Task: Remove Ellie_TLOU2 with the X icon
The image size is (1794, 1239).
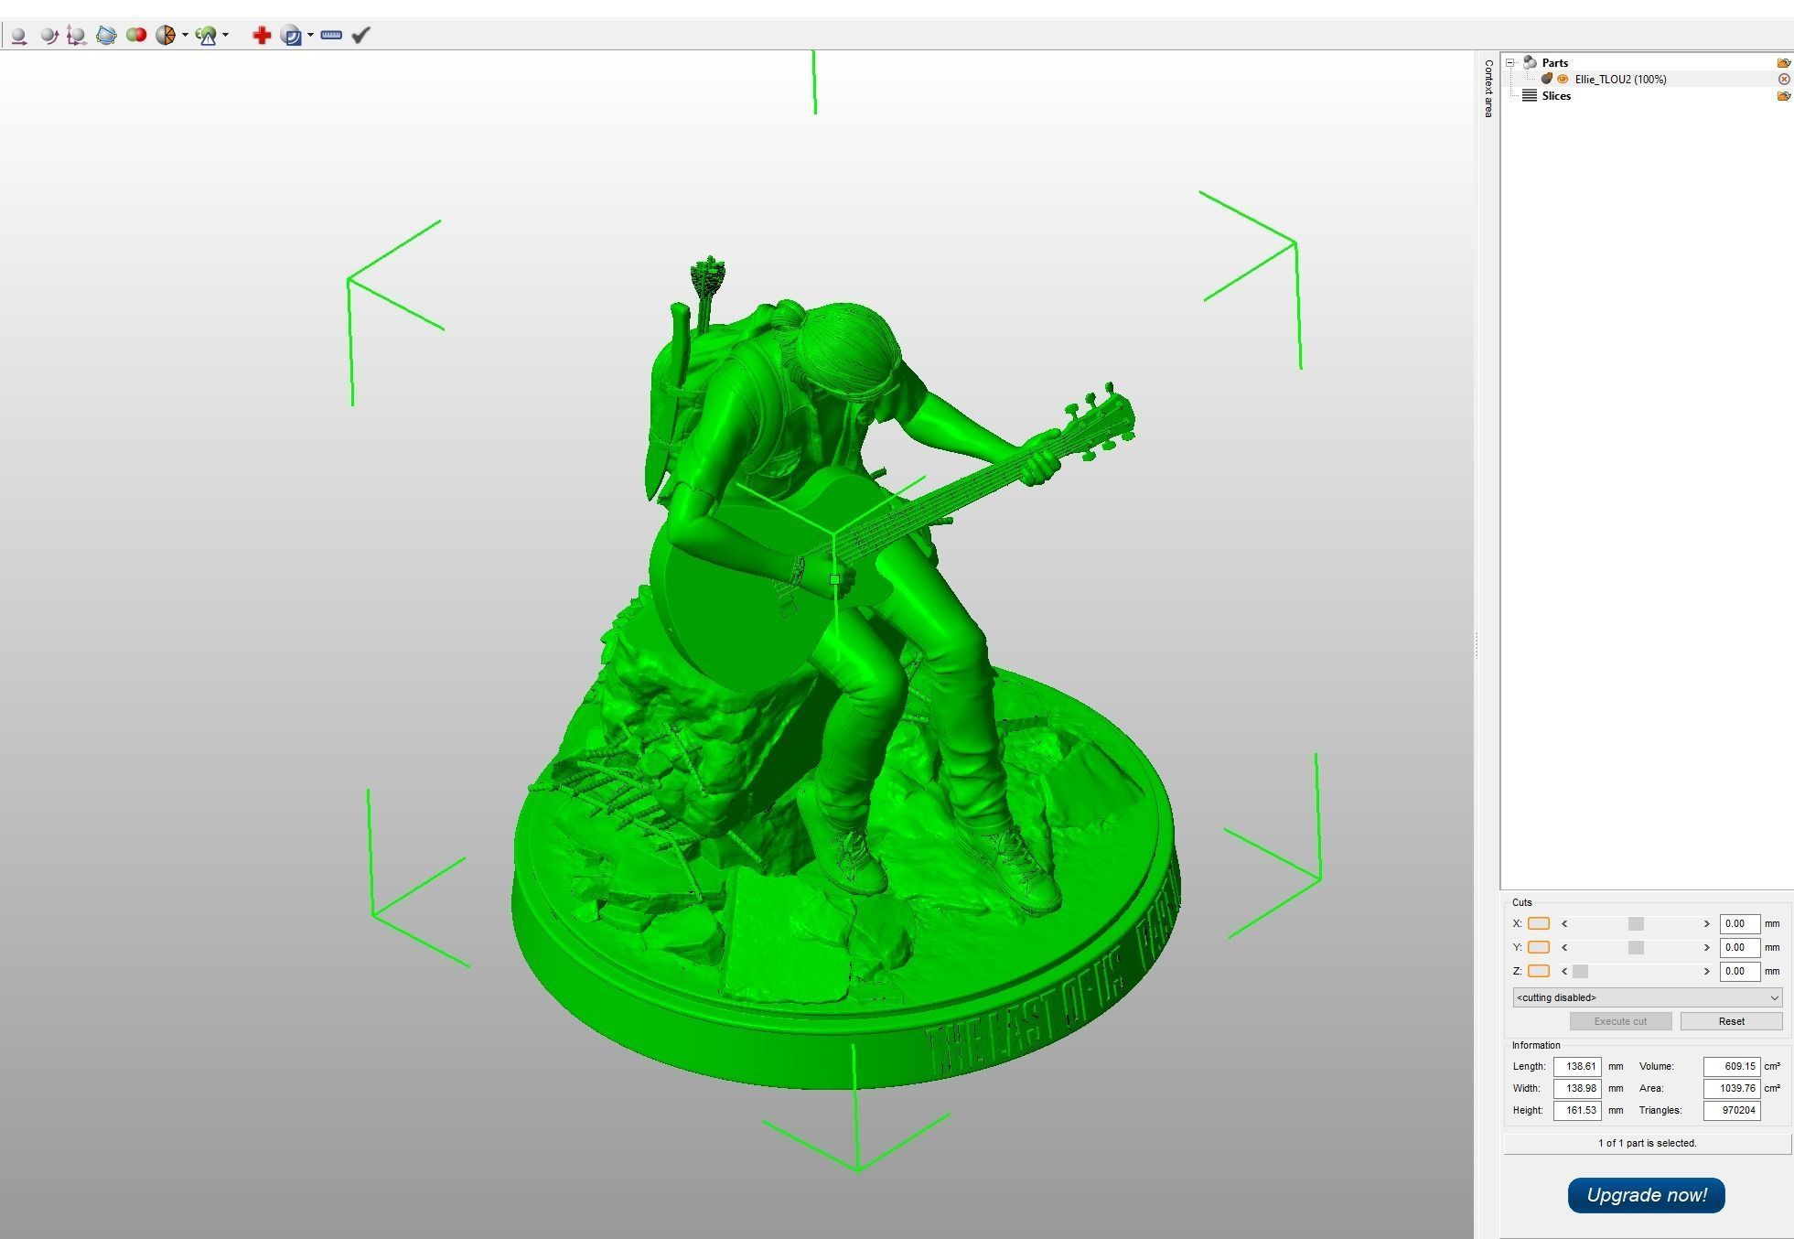Action: tap(1783, 80)
